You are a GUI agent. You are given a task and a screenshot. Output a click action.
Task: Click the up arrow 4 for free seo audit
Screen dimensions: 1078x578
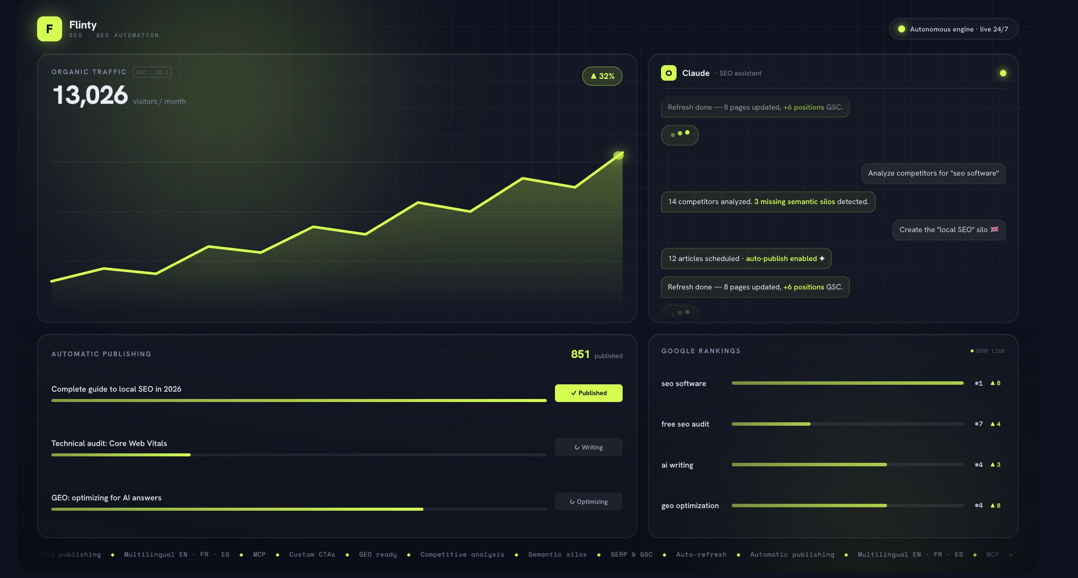pos(996,424)
